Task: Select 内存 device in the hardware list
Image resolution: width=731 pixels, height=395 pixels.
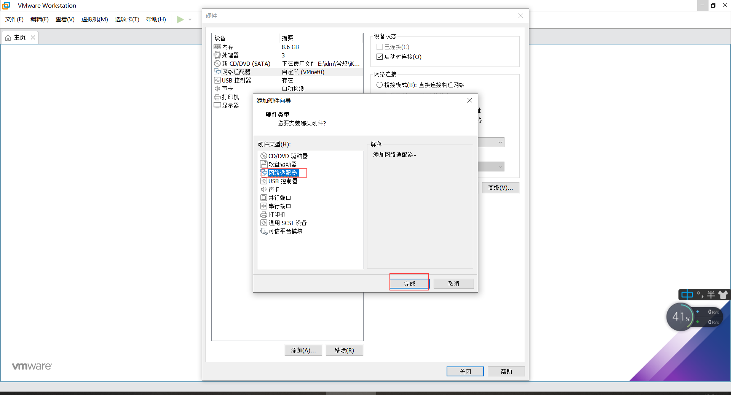Action: [x=227, y=47]
